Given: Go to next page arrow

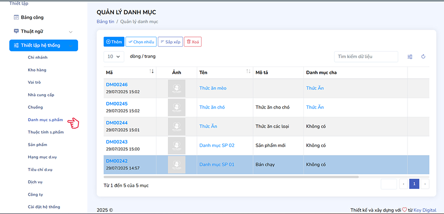Looking at the screenshot, I should 424,184.
